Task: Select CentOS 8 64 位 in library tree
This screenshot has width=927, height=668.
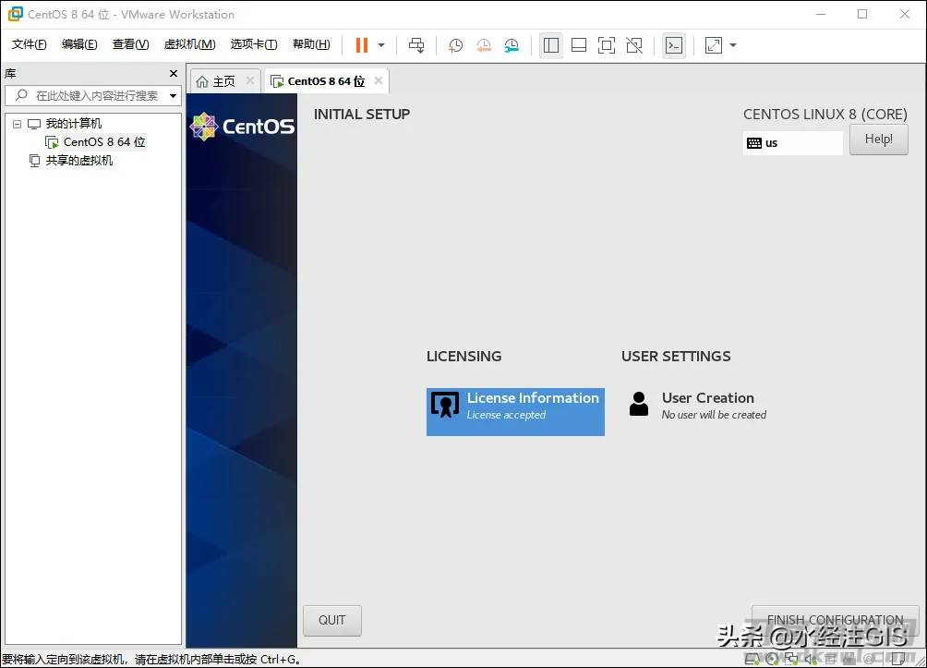Action: (x=104, y=142)
